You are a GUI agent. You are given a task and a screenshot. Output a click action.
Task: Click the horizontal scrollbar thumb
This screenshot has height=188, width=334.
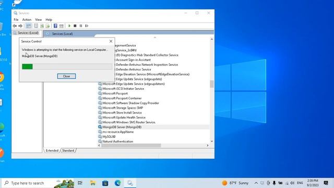point(131,145)
